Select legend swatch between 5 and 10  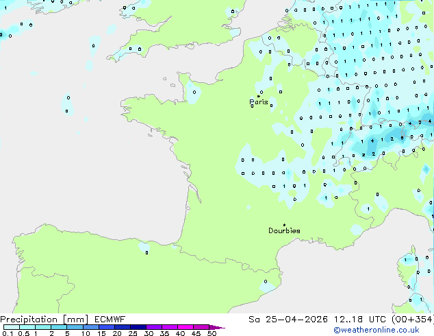(x=75, y=327)
